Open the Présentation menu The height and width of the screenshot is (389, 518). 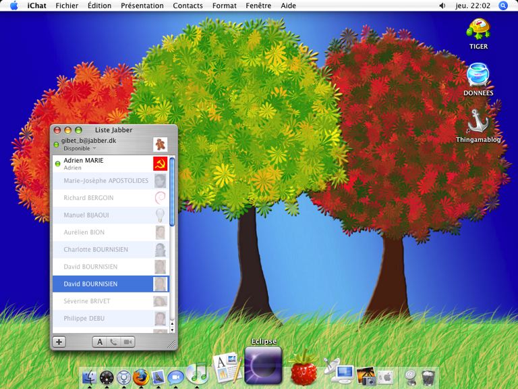pos(142,5)
